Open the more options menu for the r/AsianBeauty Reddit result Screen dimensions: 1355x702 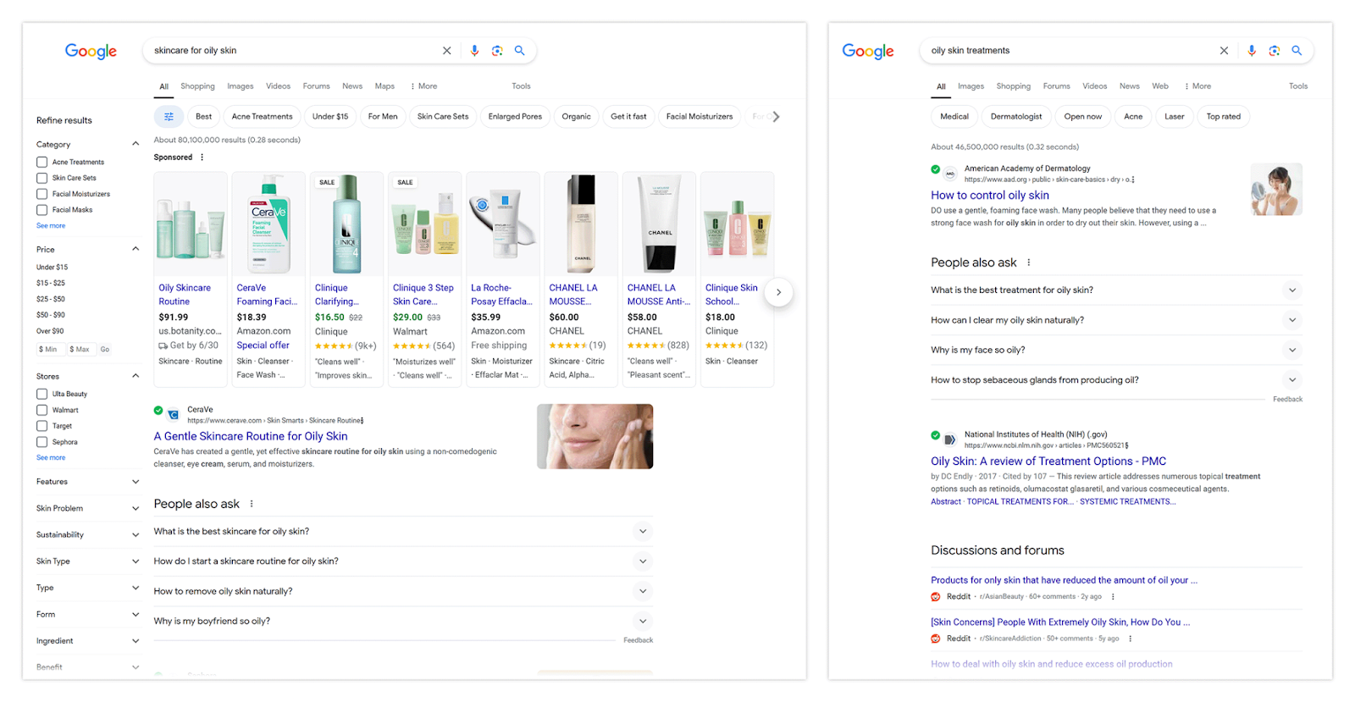1113,597
